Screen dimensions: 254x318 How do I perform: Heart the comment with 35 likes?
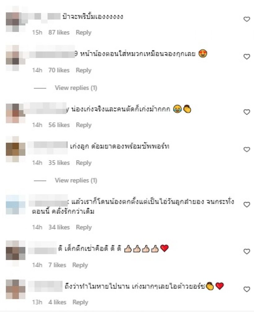pyautogui.click(x=247, y=150)
